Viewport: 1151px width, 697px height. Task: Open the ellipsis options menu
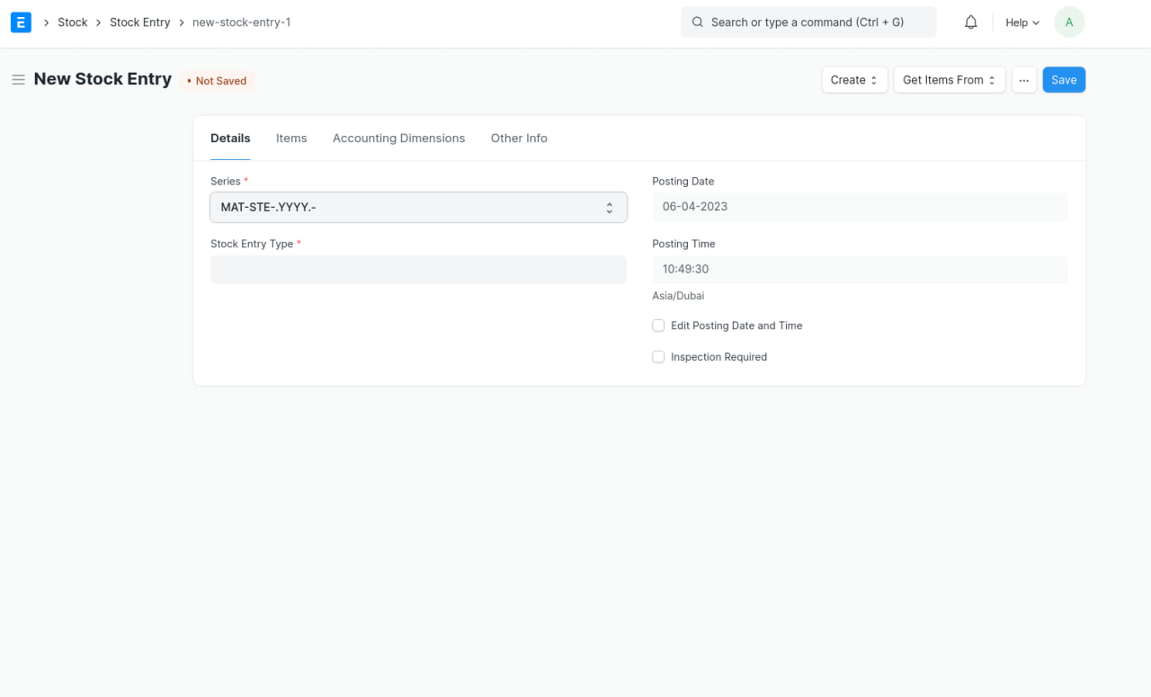[1024, 79]
